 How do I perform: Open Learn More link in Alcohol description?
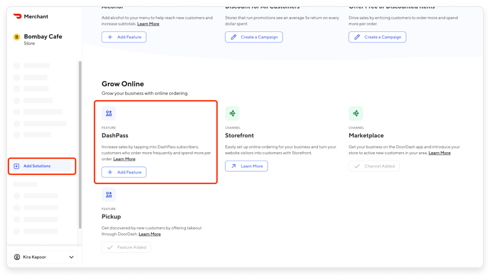pos(148,24)
